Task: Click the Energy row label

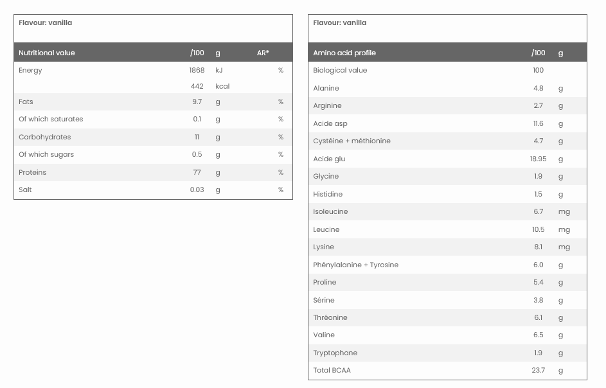Action: (x=30, y=70)
